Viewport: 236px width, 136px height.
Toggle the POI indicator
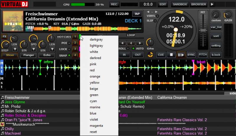(x=69, y=43)
